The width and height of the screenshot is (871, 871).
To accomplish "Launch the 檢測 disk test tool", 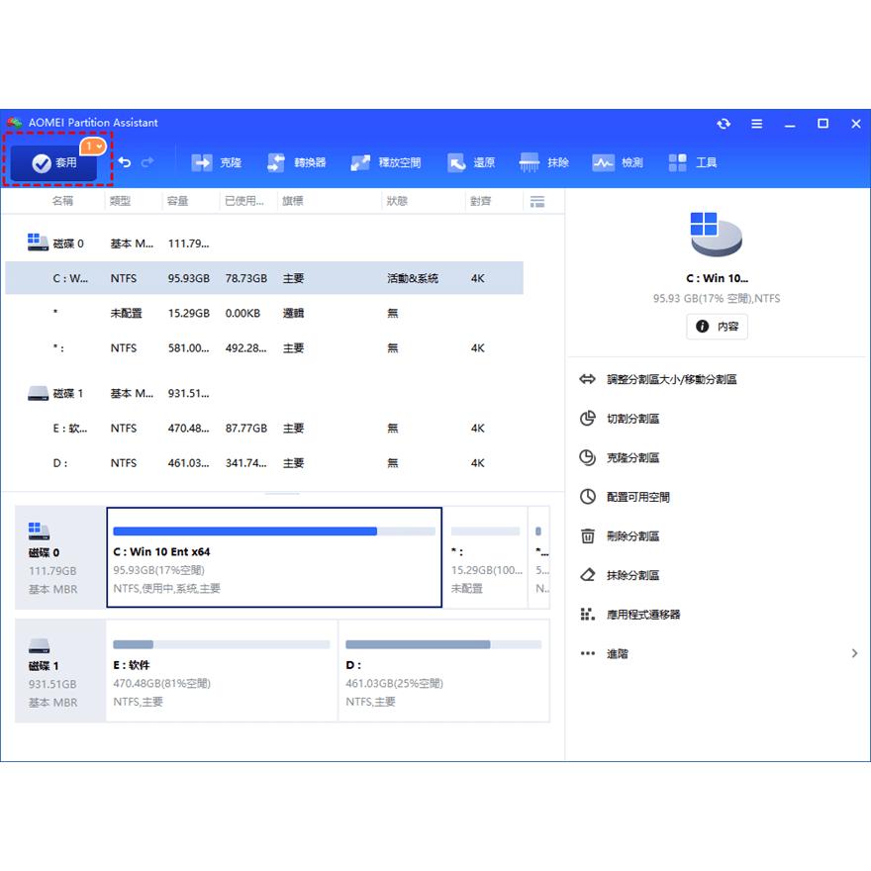I will [x=616, y=161].
